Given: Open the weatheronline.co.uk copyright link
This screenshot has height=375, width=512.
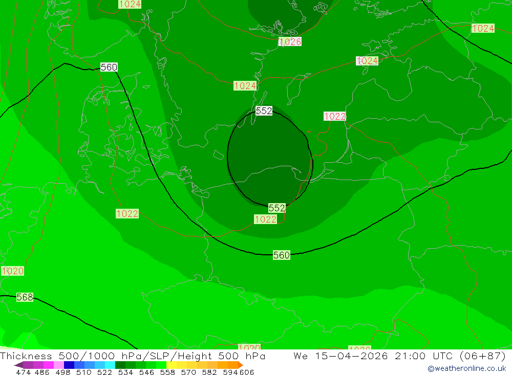Looking at the screenshot, I should pyautogui.click(x=466, y=368).
